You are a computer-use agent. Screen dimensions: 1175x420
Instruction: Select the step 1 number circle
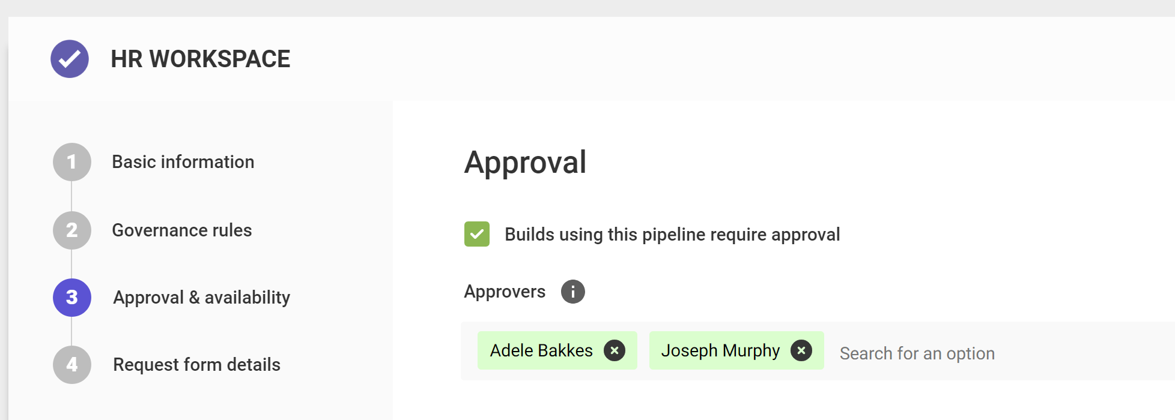pyautogui.click(x=72, y=162)
